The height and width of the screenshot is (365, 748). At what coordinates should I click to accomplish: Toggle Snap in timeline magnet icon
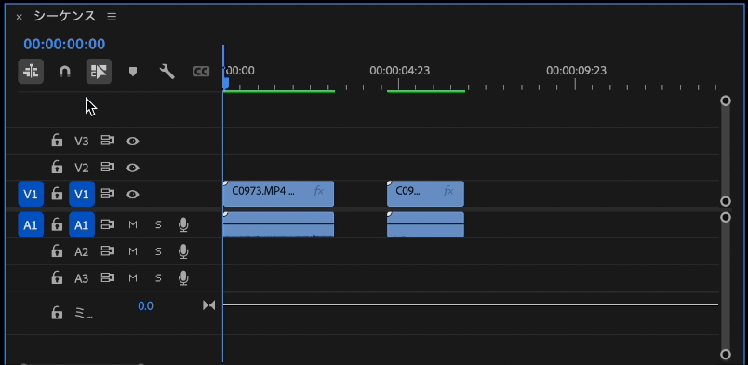(x=64, y=72)
